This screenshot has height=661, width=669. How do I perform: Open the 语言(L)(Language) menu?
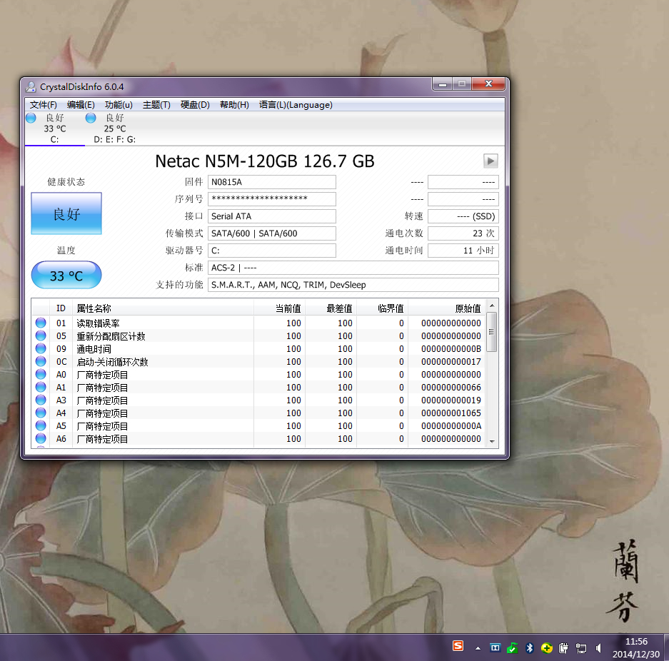coord(296,105)
